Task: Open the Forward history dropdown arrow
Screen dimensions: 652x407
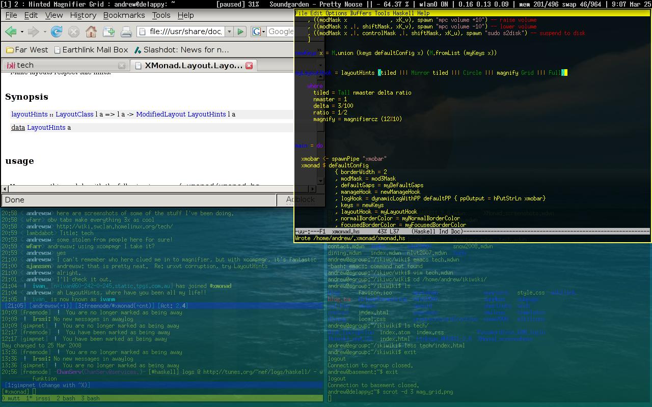Action: click(x=45, y=32)
